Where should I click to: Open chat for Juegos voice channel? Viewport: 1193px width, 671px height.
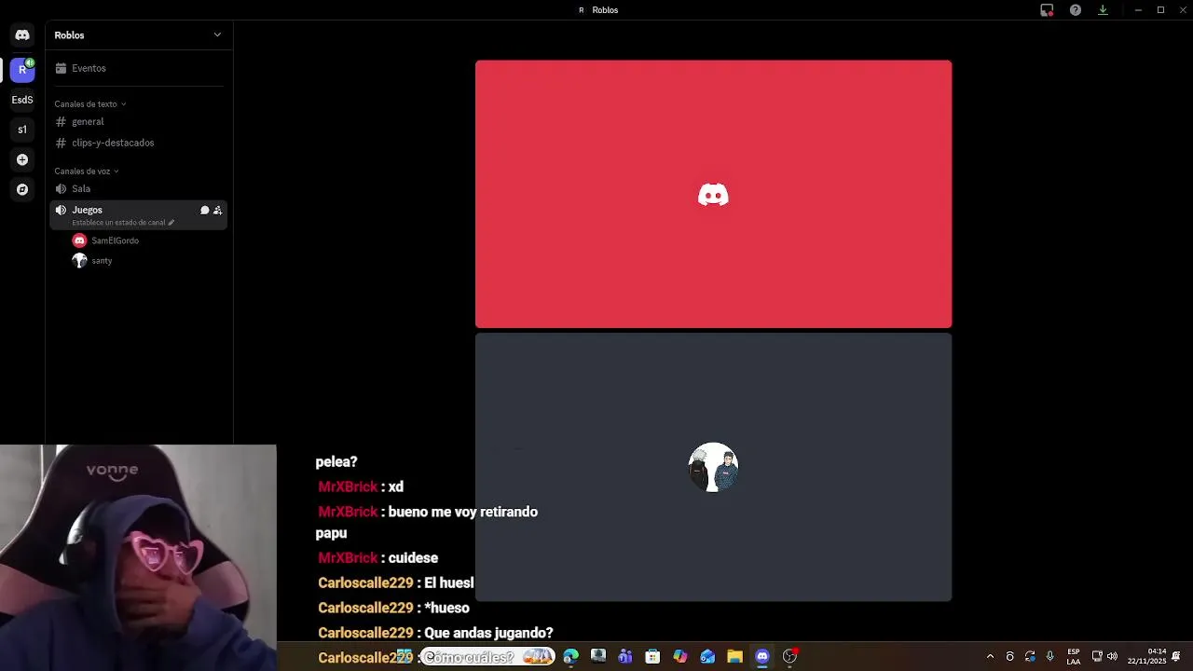(x=205, y=211)
